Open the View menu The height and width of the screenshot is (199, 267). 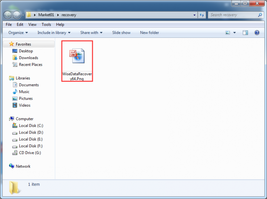point(32,24)
